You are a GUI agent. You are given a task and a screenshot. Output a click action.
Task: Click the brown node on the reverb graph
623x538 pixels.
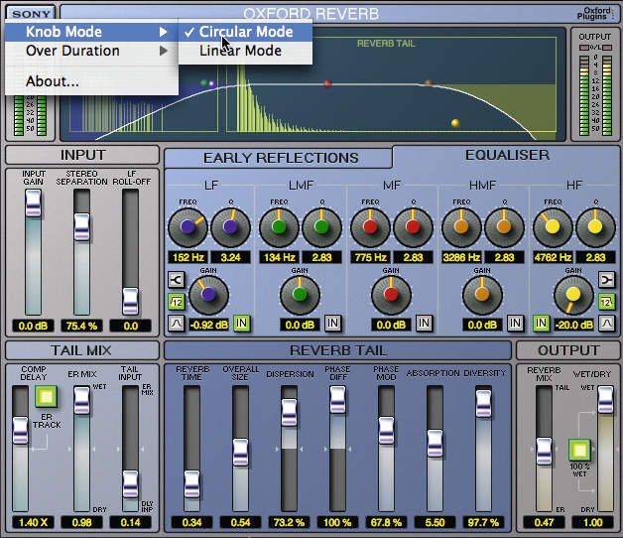tap(429, 83)
